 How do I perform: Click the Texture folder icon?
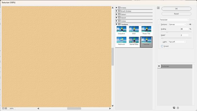119,24
